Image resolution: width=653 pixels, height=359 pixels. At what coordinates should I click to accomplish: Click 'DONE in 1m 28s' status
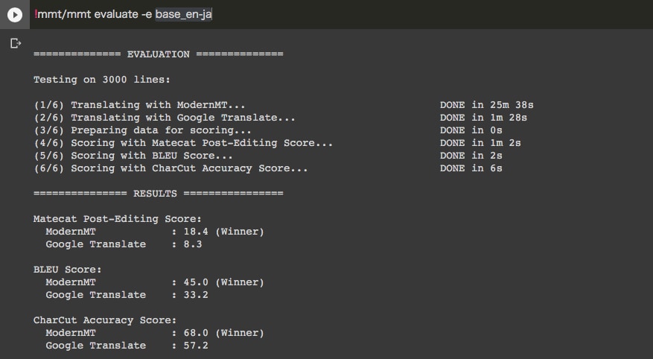tap(483, 118)
